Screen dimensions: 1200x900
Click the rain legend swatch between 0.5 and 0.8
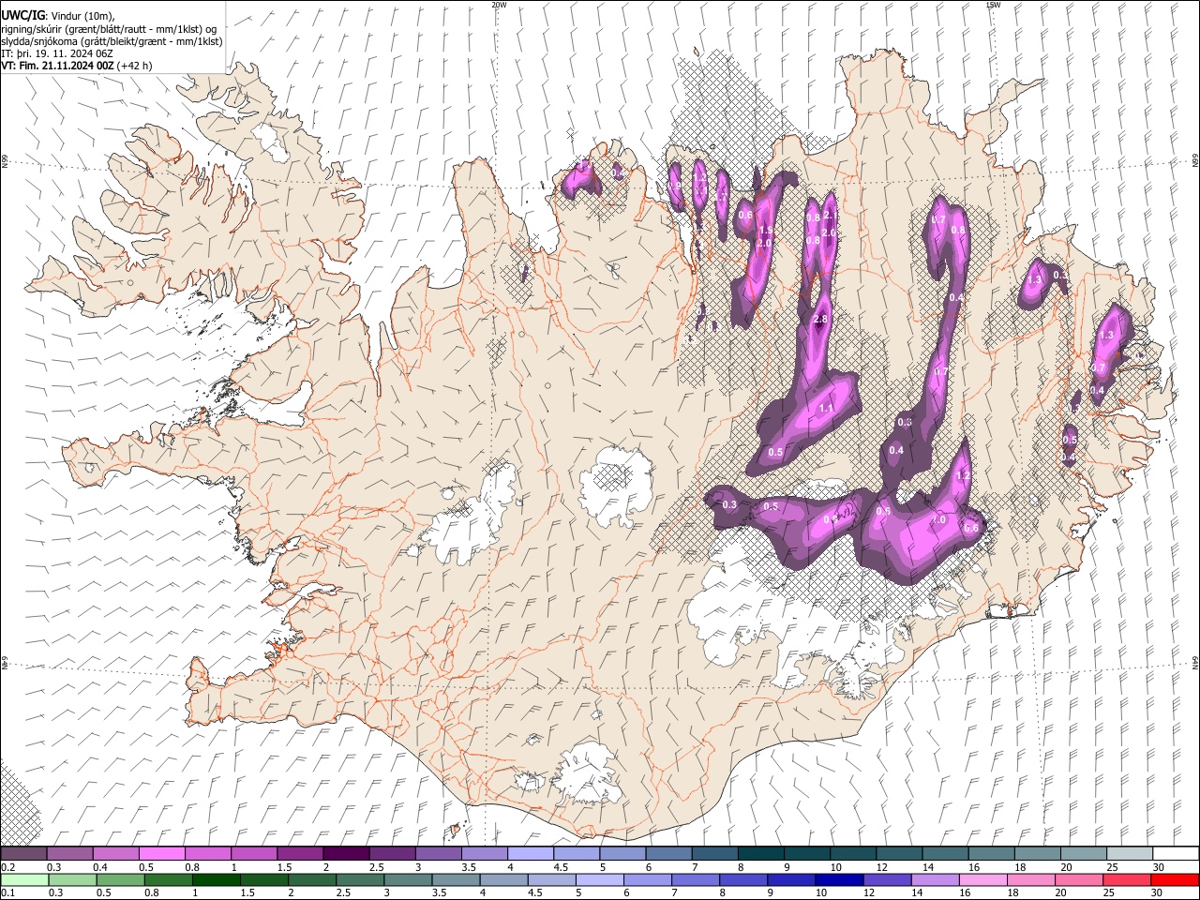121,880
